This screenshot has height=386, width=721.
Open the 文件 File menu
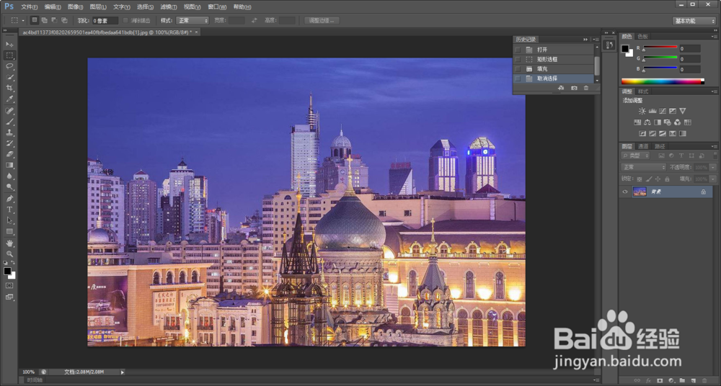coord(30,7)
